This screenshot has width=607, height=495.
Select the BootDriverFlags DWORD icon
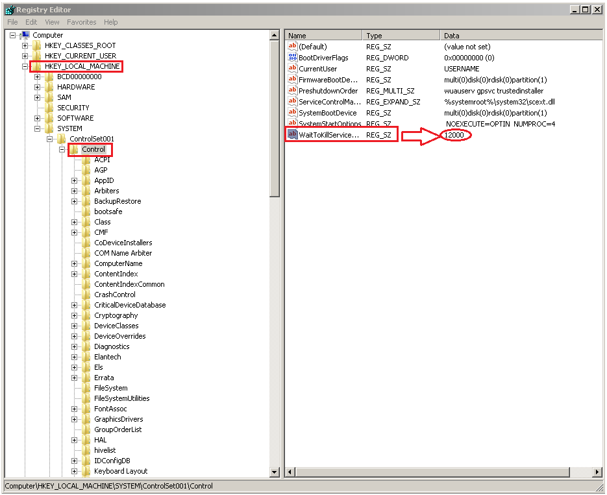click(292, 57)
